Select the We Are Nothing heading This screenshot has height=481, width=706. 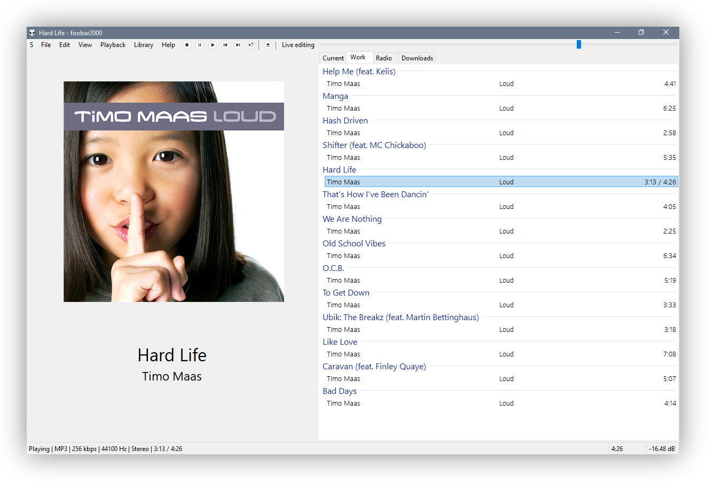(x=352, y=219)
